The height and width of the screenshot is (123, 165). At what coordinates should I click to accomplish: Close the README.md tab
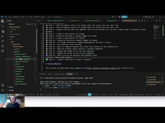coord(136,21)
